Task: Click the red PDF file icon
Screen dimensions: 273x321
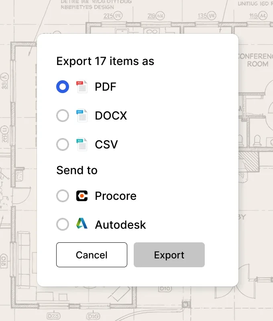Action: (x=82, y=87)
